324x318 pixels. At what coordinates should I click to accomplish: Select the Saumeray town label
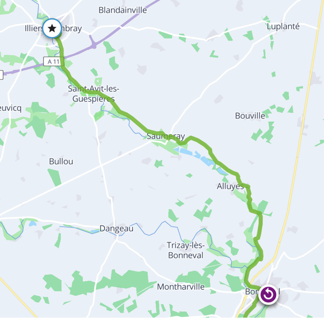click(166, 136)
